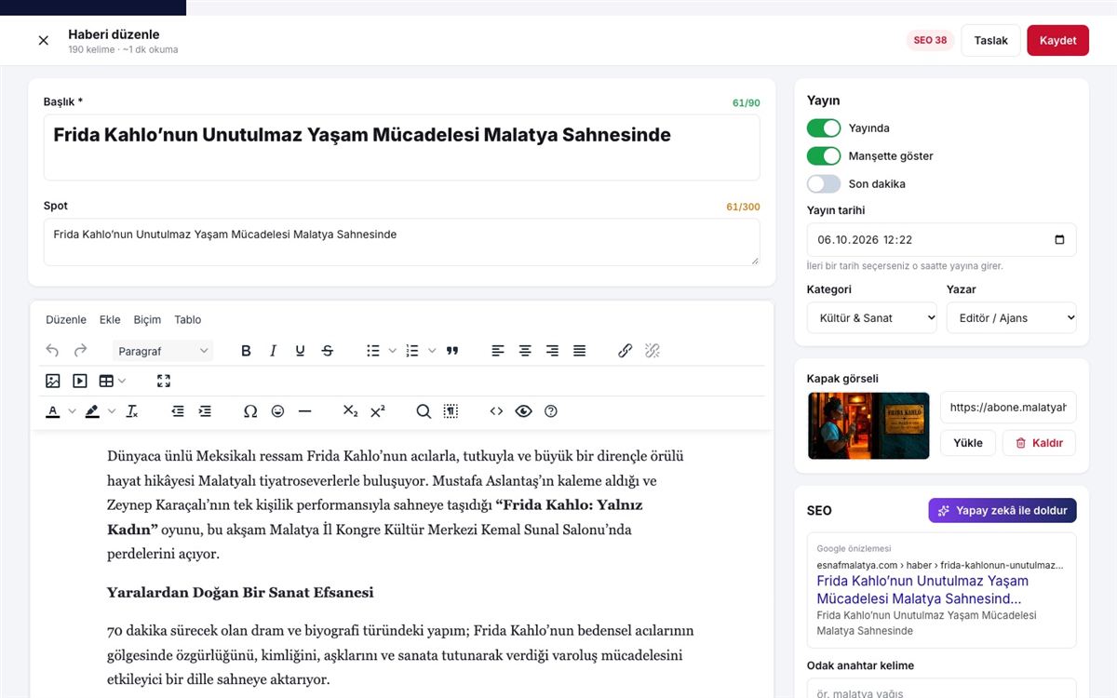Viewport: 1117px width, 698px height.
Task: Open the Düzenle menu
Action: [66, 319]
